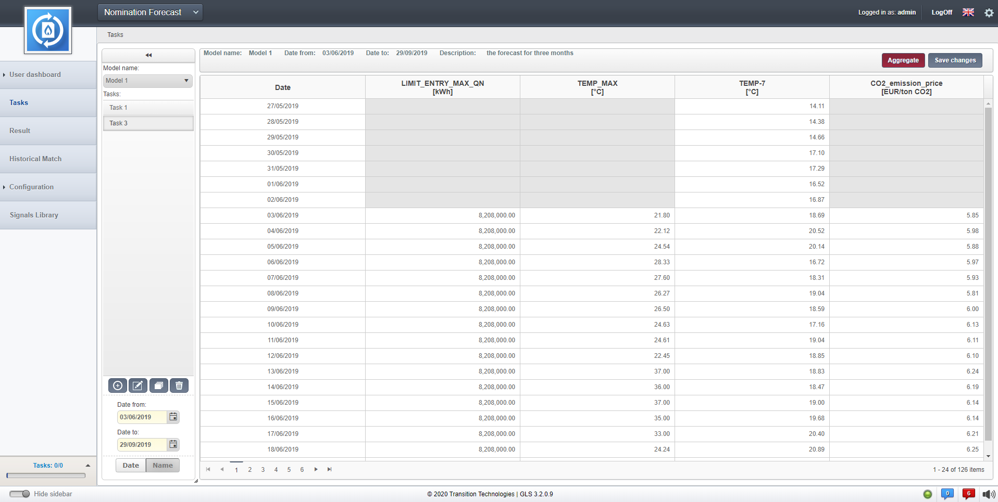
Task: Open the Date from calendar picker
Action: [173, 417]
